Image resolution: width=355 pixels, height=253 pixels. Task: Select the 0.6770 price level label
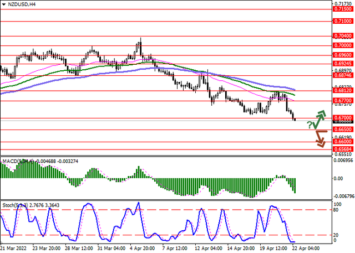[x=341, y=101]
